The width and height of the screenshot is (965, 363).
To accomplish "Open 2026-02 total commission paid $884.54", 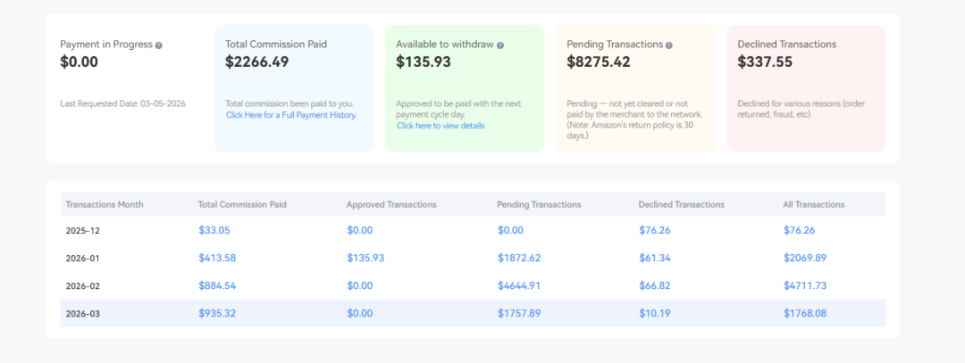I will (217, 285).
